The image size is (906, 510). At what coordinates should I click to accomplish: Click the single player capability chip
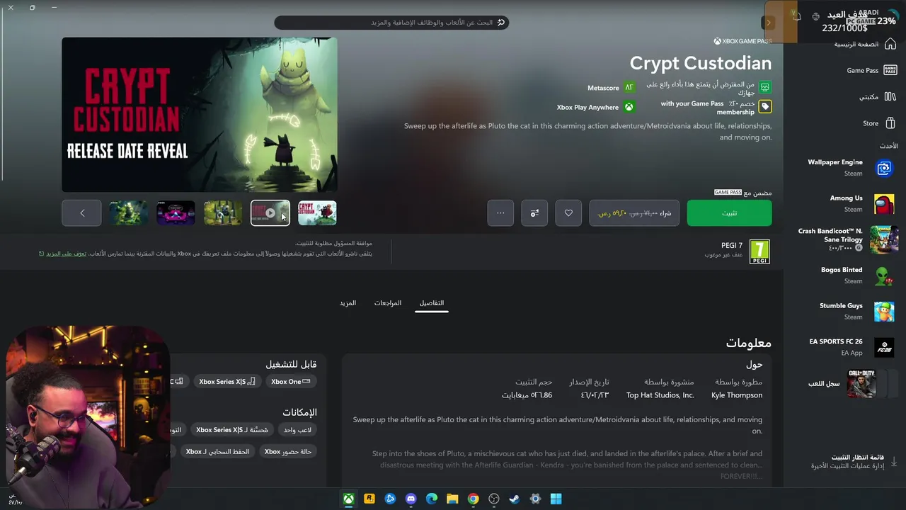click(x=297, y=430)
